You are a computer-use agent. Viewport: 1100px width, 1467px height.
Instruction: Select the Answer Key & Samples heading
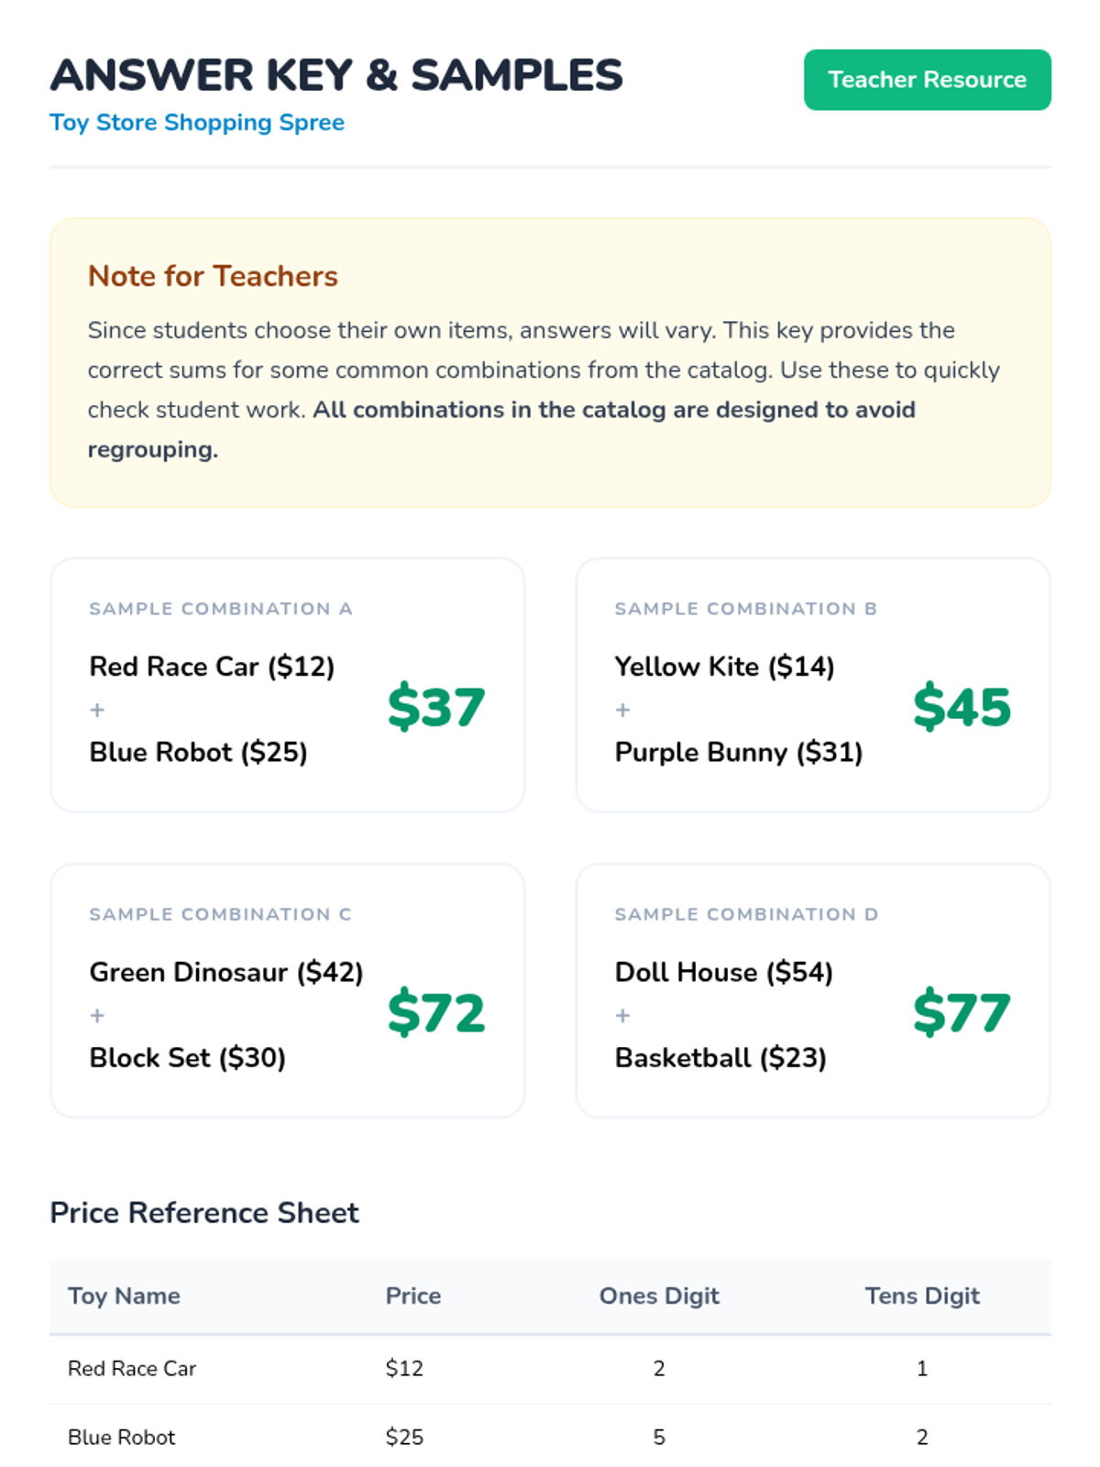click(x=335, y=75)
